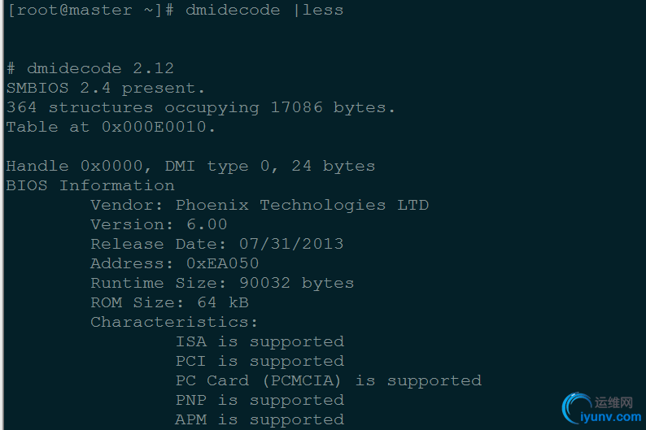Click the iyunv.com watermark logo

pos(602,408)
